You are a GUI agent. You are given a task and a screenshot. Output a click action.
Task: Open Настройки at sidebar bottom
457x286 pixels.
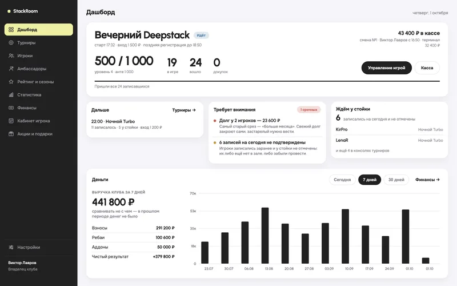coord(39,247)
